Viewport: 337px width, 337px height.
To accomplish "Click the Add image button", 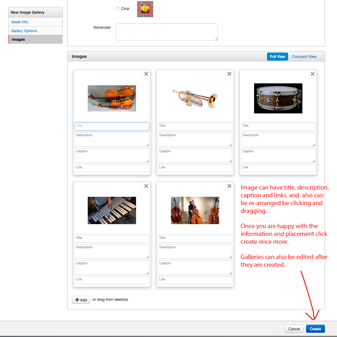I will [x=81, y=300].
